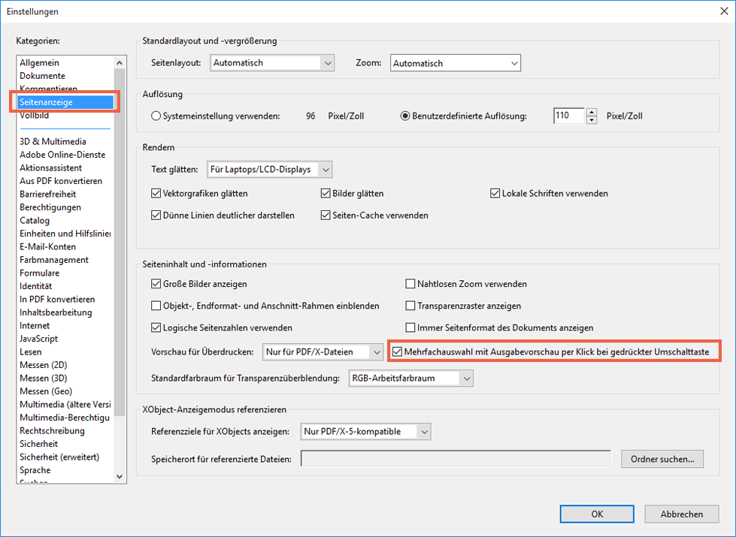Open Einheiten und Hilfslinien category

pyautogui.click(x=65, y=234)
